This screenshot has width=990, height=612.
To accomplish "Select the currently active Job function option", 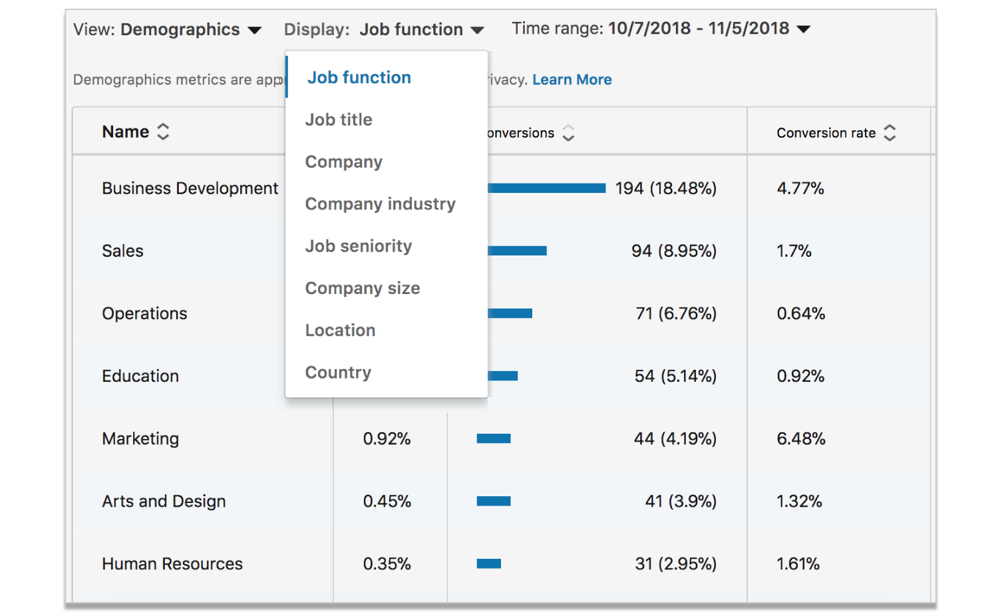I will point(359,77).
